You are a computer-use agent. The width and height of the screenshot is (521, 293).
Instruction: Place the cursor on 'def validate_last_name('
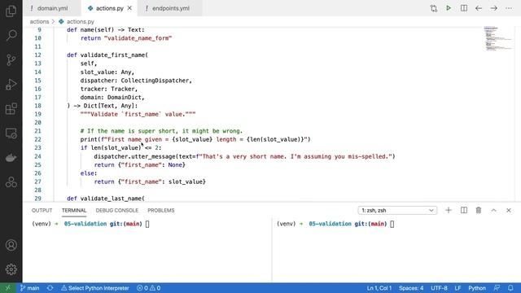[x=106, y=199]
